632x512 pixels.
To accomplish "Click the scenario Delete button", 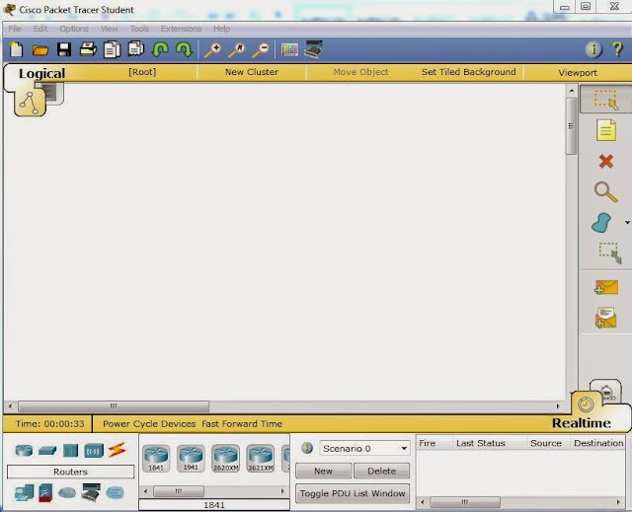I will click(381, 471).
